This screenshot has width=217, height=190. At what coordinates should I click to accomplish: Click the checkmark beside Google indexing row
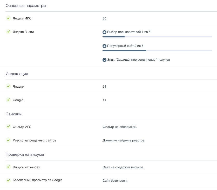tap(8, 100)
